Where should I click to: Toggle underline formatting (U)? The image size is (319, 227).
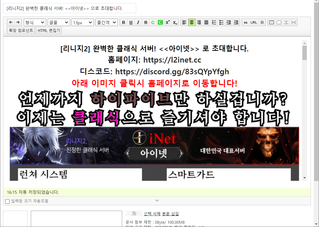(x=131, y=22)
